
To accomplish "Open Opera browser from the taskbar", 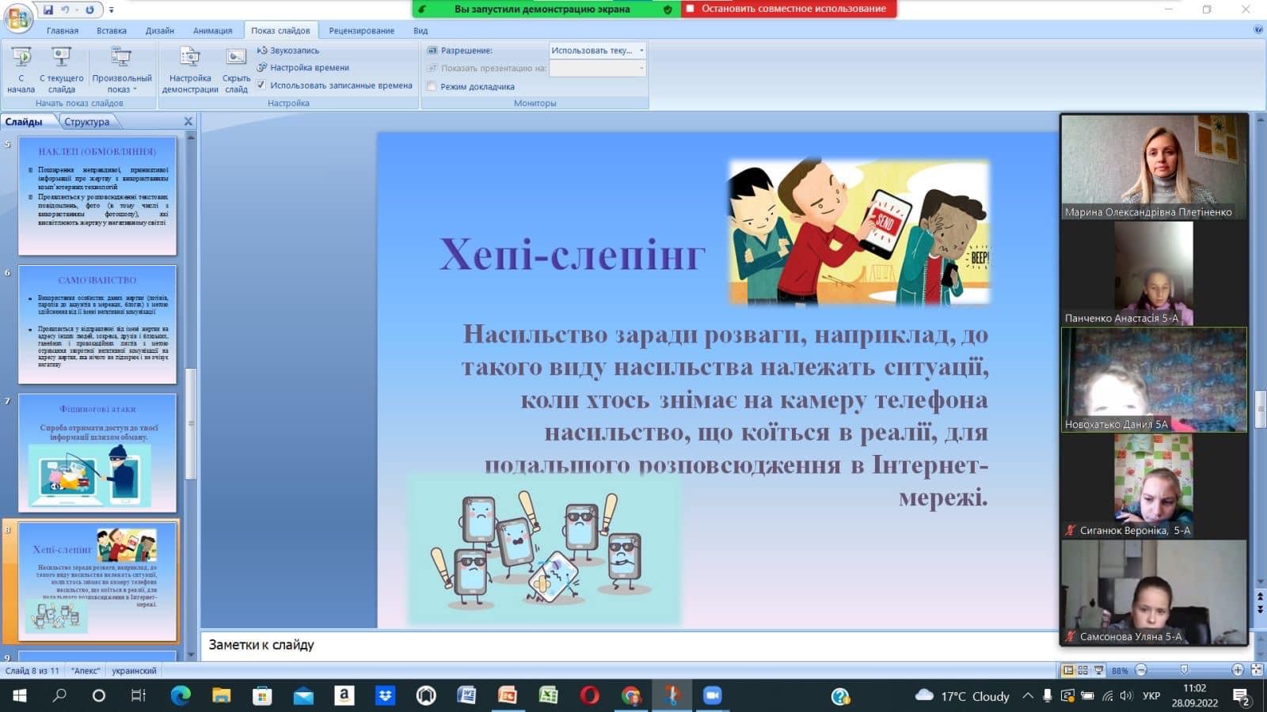I will (589, 695).
